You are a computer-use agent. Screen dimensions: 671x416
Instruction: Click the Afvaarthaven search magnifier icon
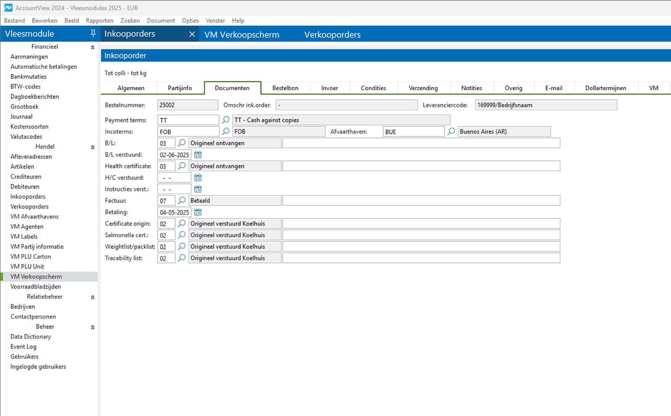click(451, 132)
